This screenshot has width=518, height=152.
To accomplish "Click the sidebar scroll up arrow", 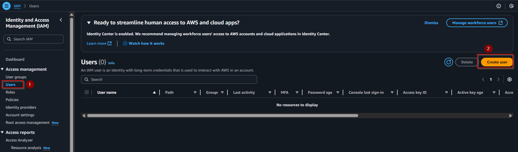I will (x=71, y=15).
